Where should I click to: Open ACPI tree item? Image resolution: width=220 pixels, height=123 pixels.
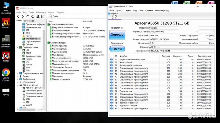26,70
